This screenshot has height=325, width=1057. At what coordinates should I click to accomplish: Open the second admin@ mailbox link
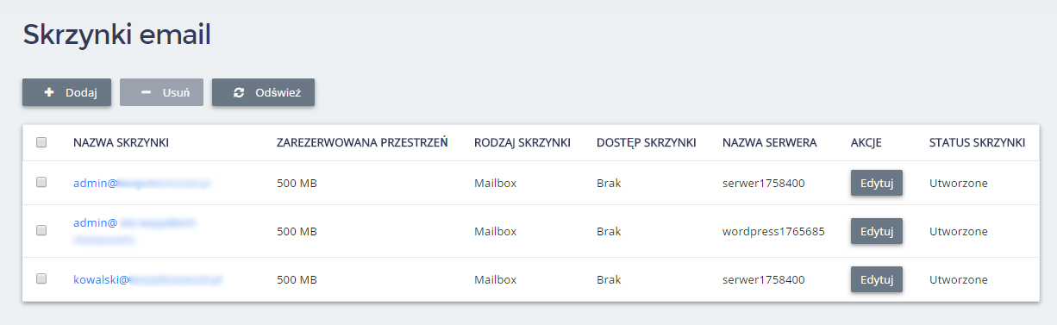click(x=135, y=231)
